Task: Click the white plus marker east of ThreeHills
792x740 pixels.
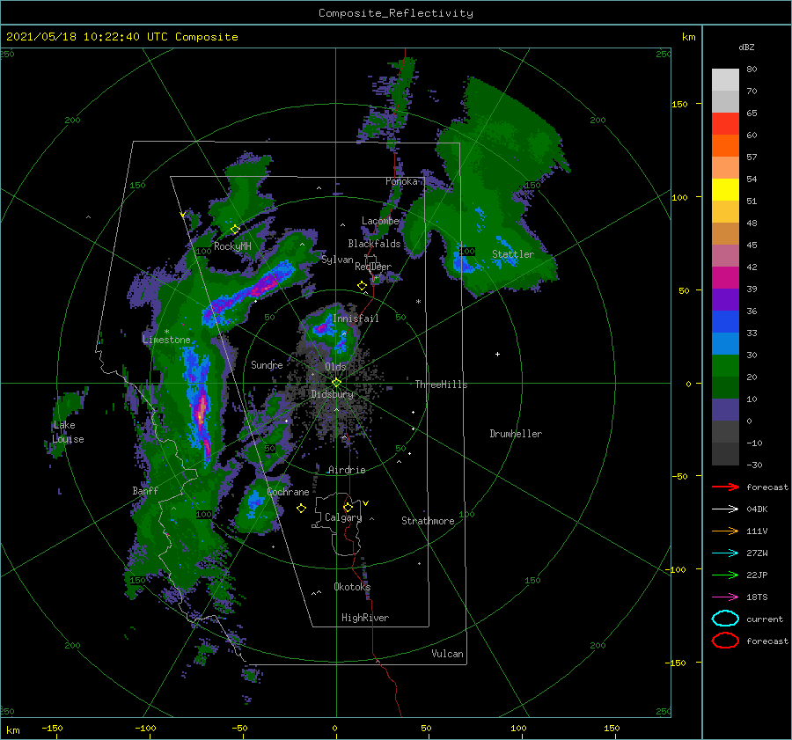Action: (497, 354)
